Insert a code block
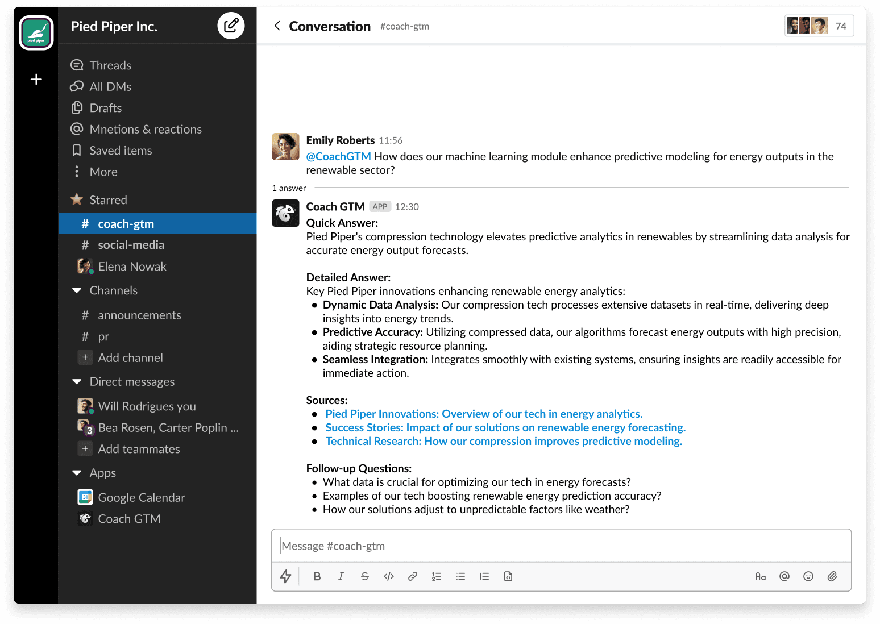 [x=508, y=576]
